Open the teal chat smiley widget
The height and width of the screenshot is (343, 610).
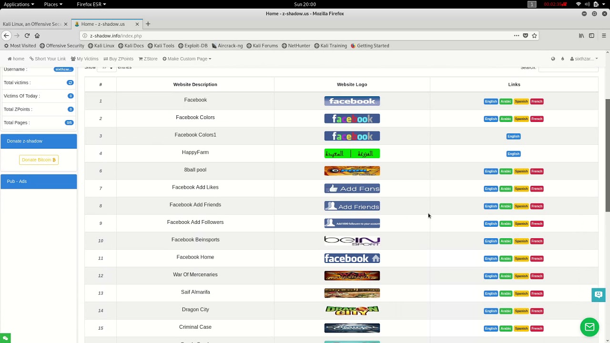[598, 295]
